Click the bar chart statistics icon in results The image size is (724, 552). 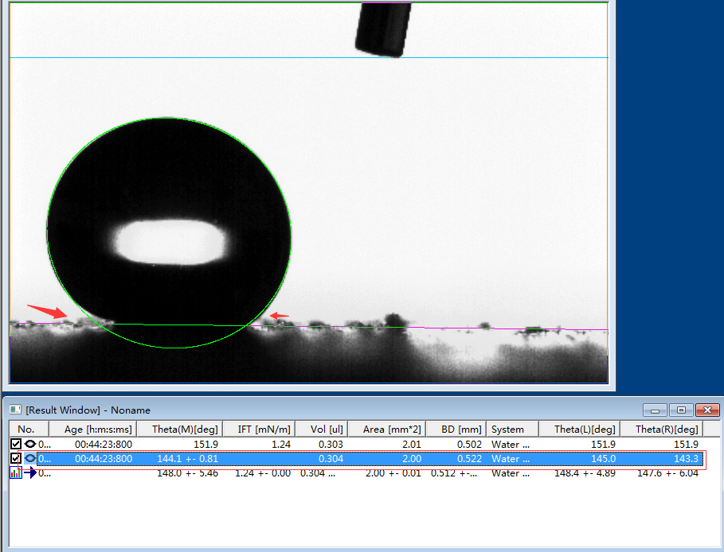16,472
